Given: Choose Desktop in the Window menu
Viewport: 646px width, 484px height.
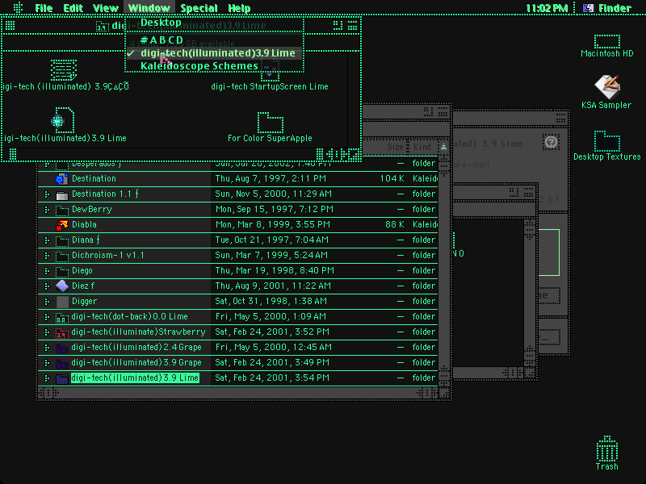Looking at the screenshot, I should tap(214, 23).
